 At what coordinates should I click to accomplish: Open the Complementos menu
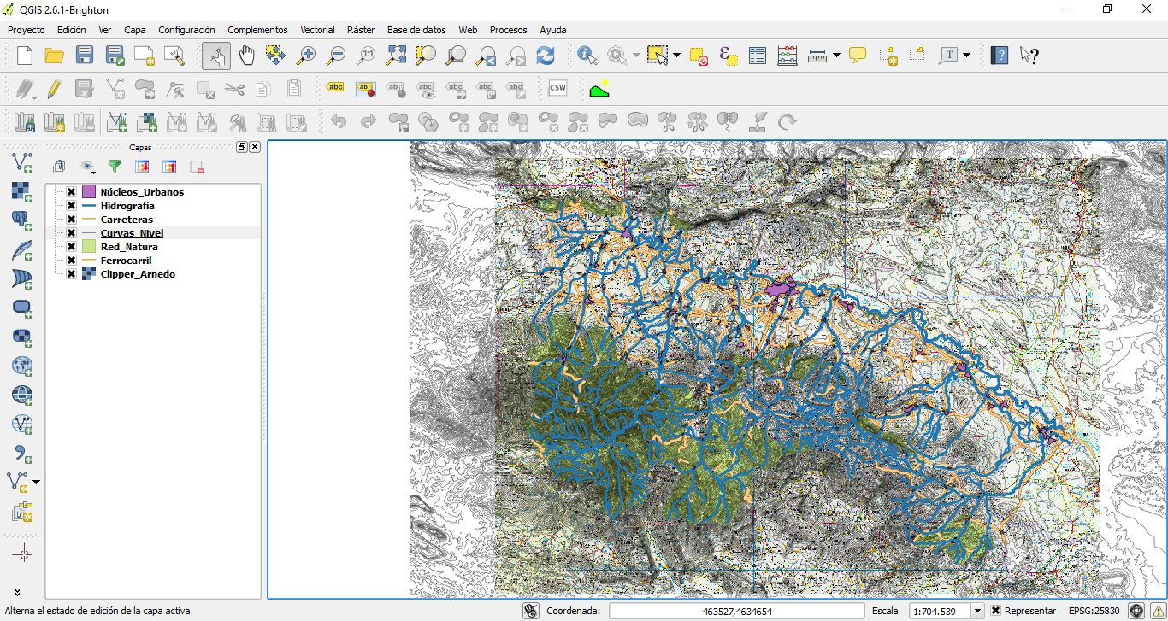pos(257,30)
